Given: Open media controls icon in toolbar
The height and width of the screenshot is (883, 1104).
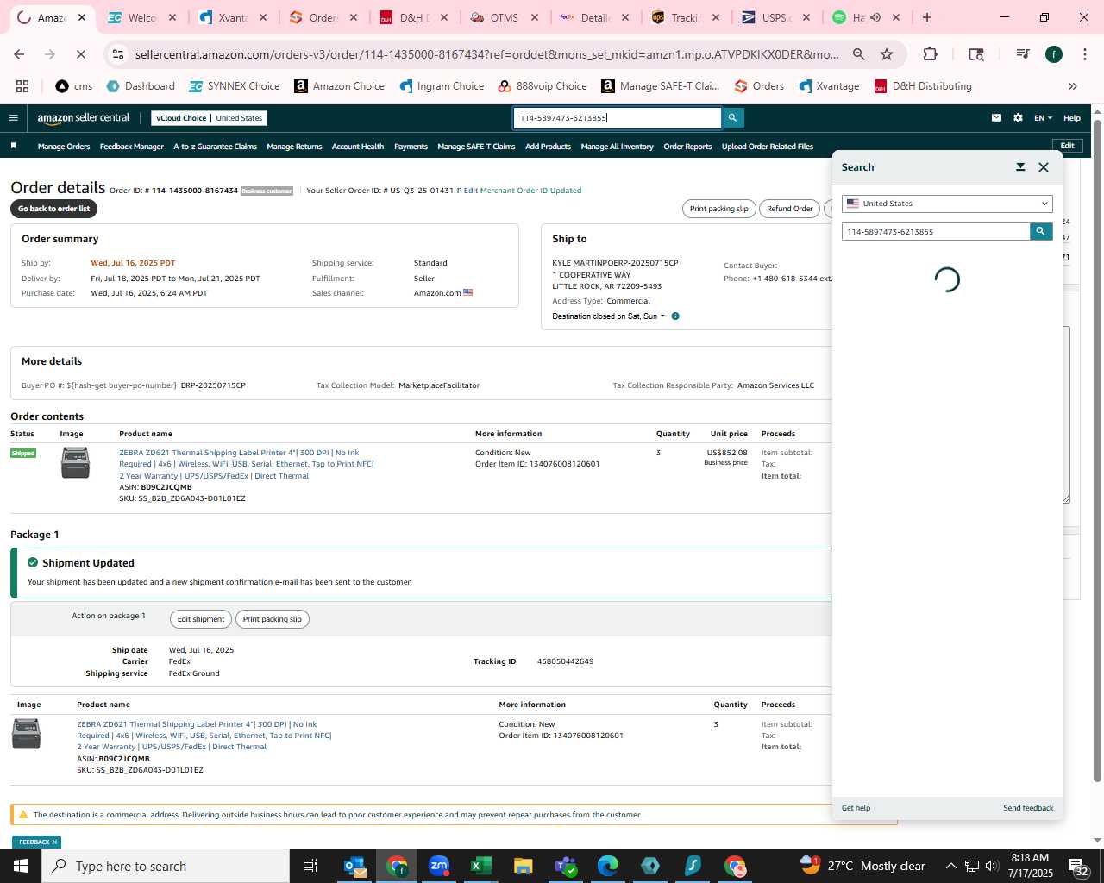Looking at the screenshot, I should (1023, 54).
